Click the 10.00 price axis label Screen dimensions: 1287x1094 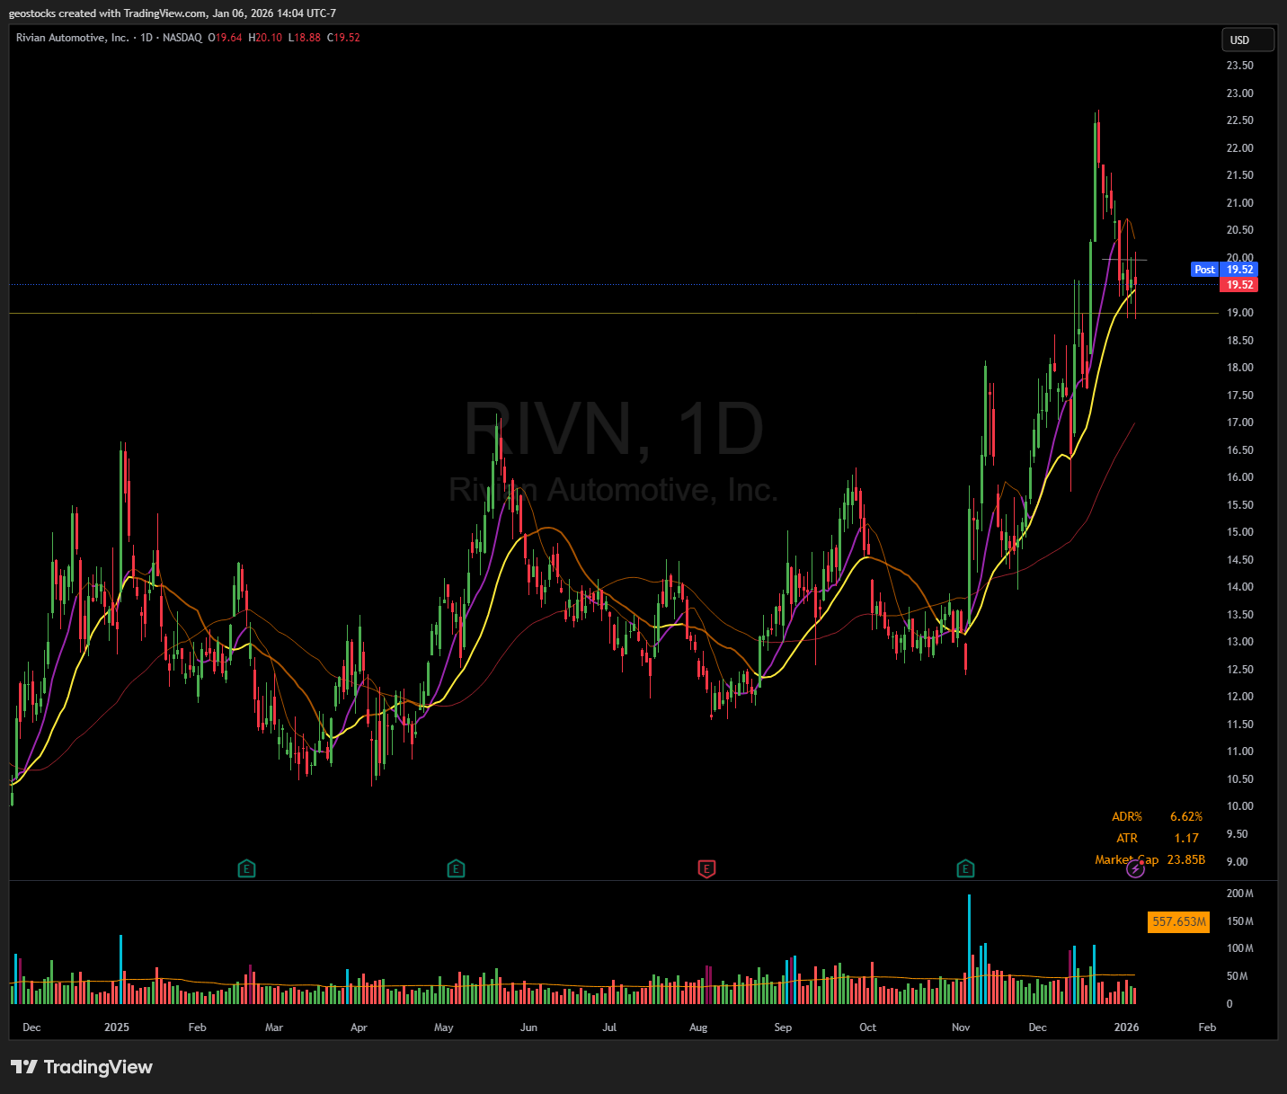coord(1239,806)
